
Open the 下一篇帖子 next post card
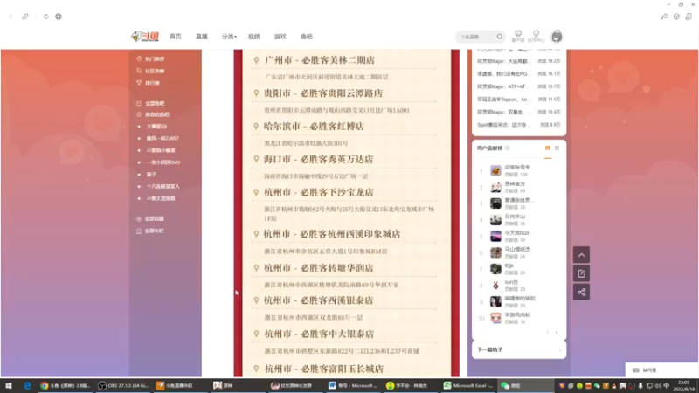[519, 350]
